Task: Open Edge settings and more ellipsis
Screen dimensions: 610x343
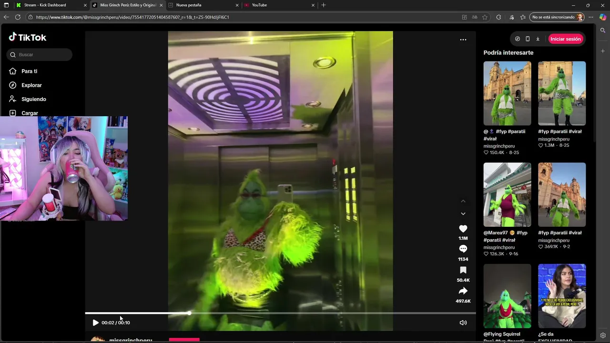Action: (x=591, y=17)
